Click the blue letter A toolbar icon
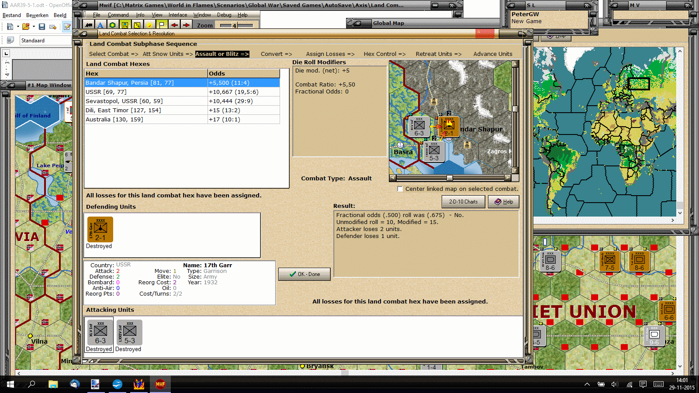Viewport: 699px width, 393px height. coord(100,25)
